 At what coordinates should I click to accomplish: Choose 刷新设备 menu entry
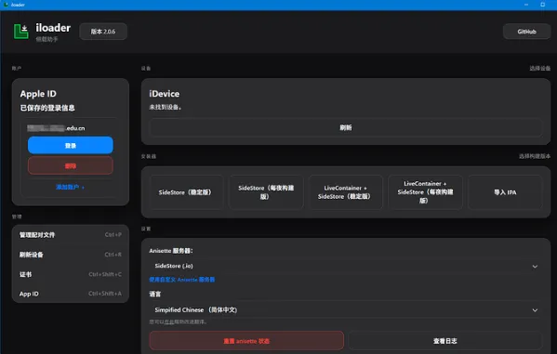pyautogui.click(x=71, y=255)
